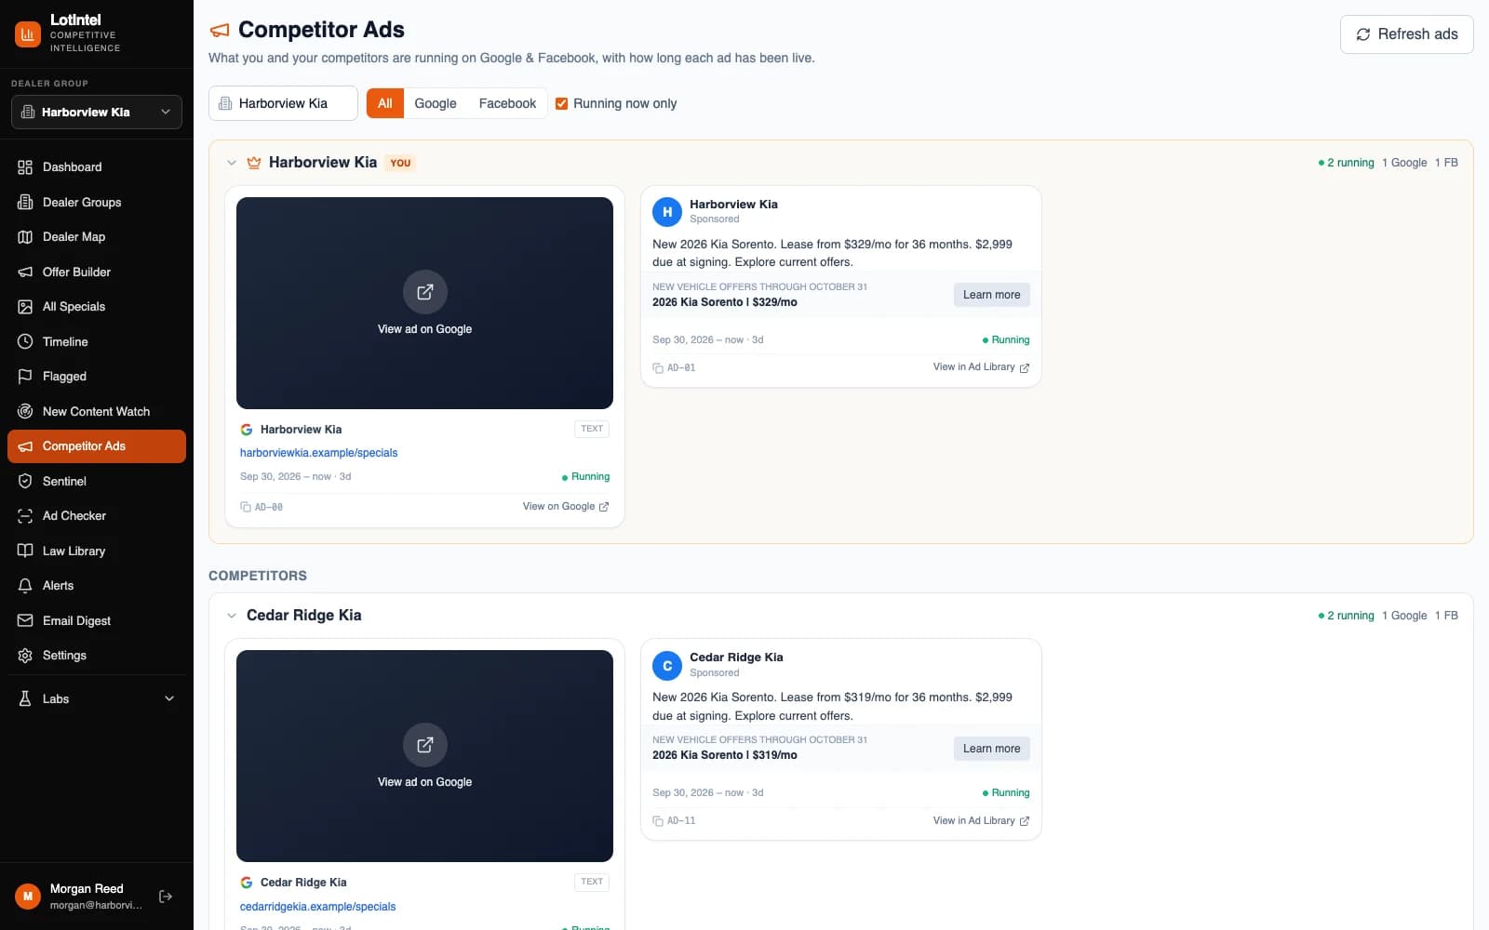This screenshot has width=1489, height=930.
Task: Click the log out icon beside Morgan Reed
Action: click(x=166, y=897)
